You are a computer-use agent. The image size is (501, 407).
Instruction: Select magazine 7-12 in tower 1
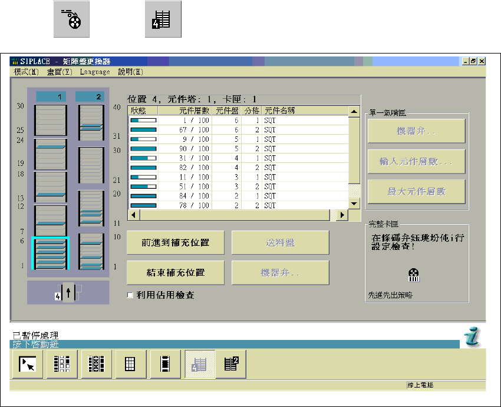click(51, 220)
